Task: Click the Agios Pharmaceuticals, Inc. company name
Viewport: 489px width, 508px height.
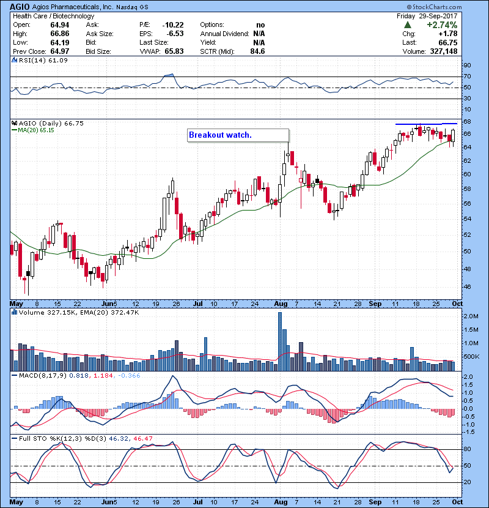Action: pyautogui.click(x=72, y=7)
